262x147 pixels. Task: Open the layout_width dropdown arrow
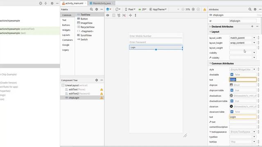click(254, 38)
